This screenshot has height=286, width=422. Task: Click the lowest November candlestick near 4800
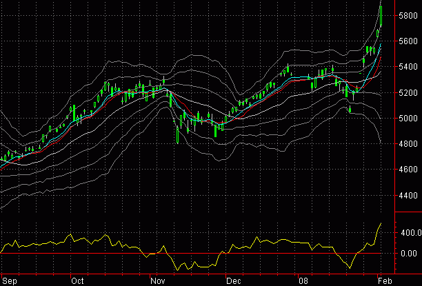pyautogui.click(x=178, y=134)
